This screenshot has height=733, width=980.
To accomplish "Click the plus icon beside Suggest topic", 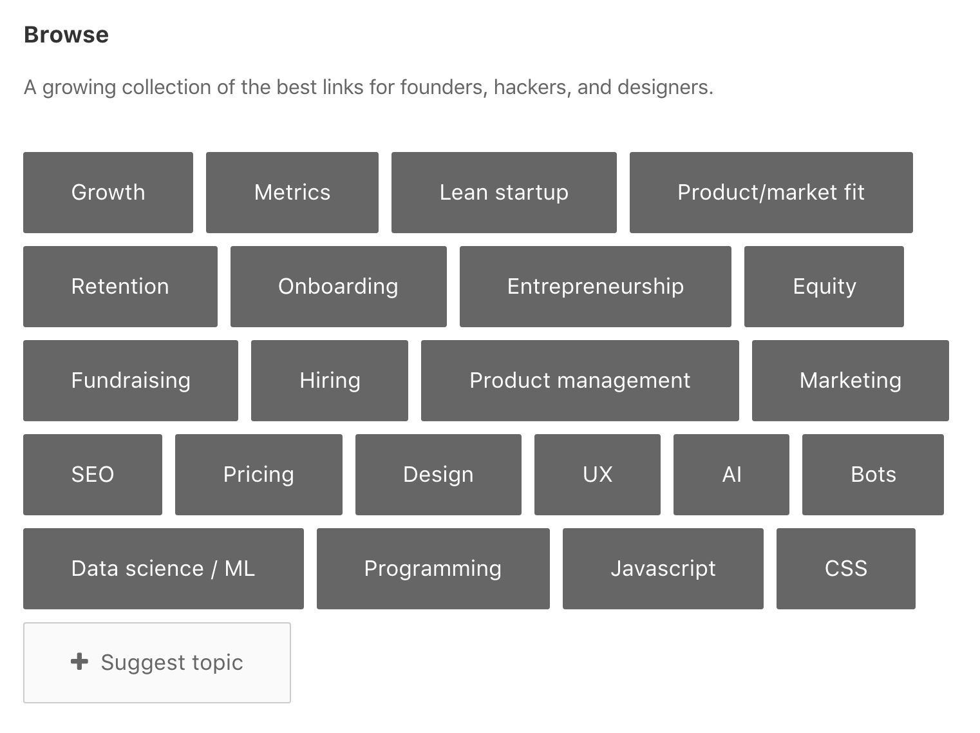I will click(79, 662).
